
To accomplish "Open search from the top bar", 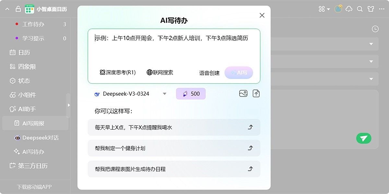I will click(x=360, y=9).
